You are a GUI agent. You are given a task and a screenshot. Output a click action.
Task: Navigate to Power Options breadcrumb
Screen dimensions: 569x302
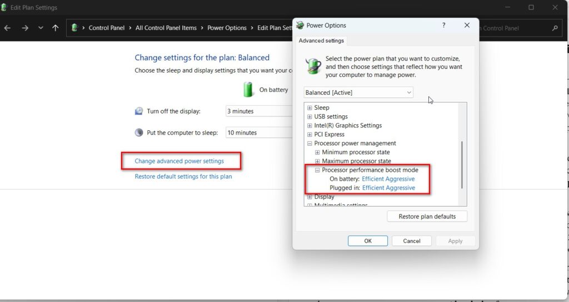pos(227,28)
